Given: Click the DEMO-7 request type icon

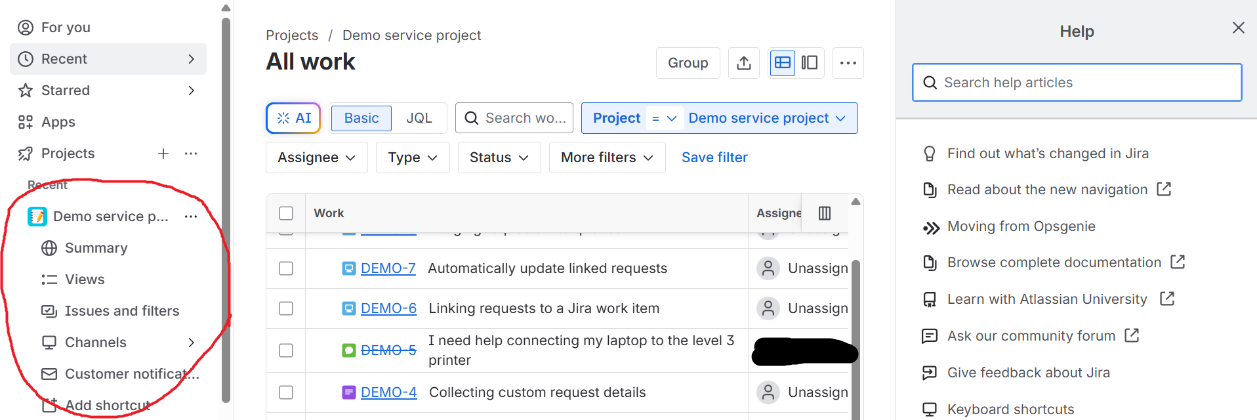Looking at the screenshot, I should 349,268.
